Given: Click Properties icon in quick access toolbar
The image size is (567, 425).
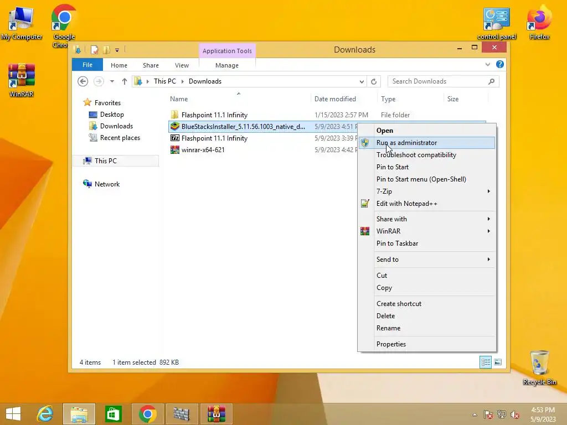Looking at the screenshot, I should point(94,50).
